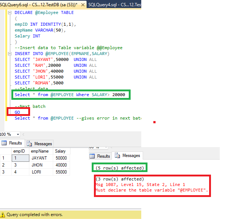The width and height of the screenshot is (237, 219).
Task: Select row header 2 in results grid
Action: [6, 165]
